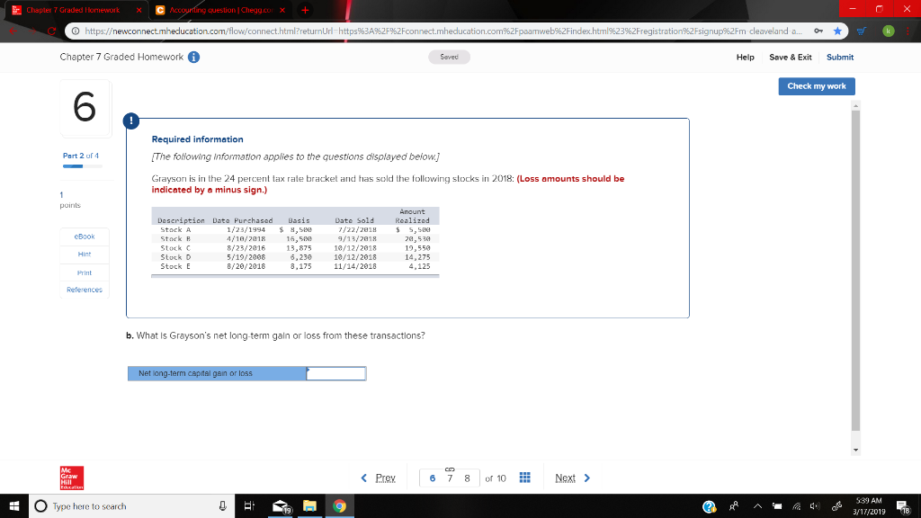Image resolution: width=921 pixels, height=518 pixels.
Task: Click the McGraw Hill logo
Action: pos(71,478)
